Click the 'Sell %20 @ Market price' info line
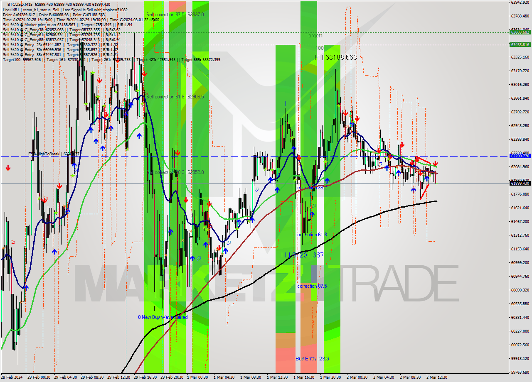The image size is (532, 382). (68, 24)
